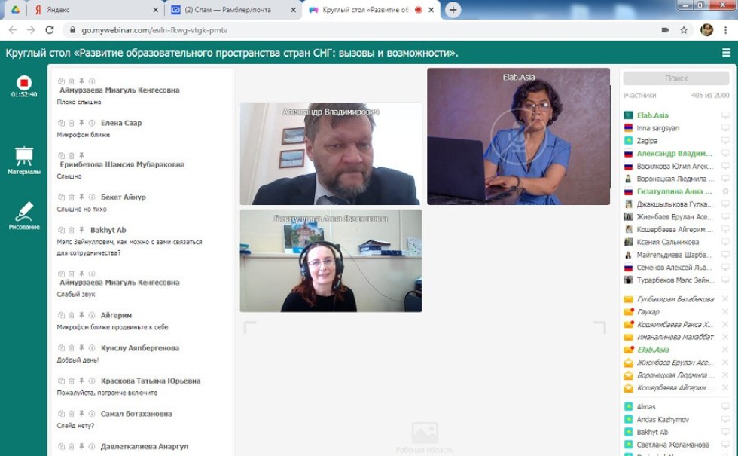Click the settings gear beside Гизатуллина Анна
This screenshot has height=456, width=738.
(725, 191)
